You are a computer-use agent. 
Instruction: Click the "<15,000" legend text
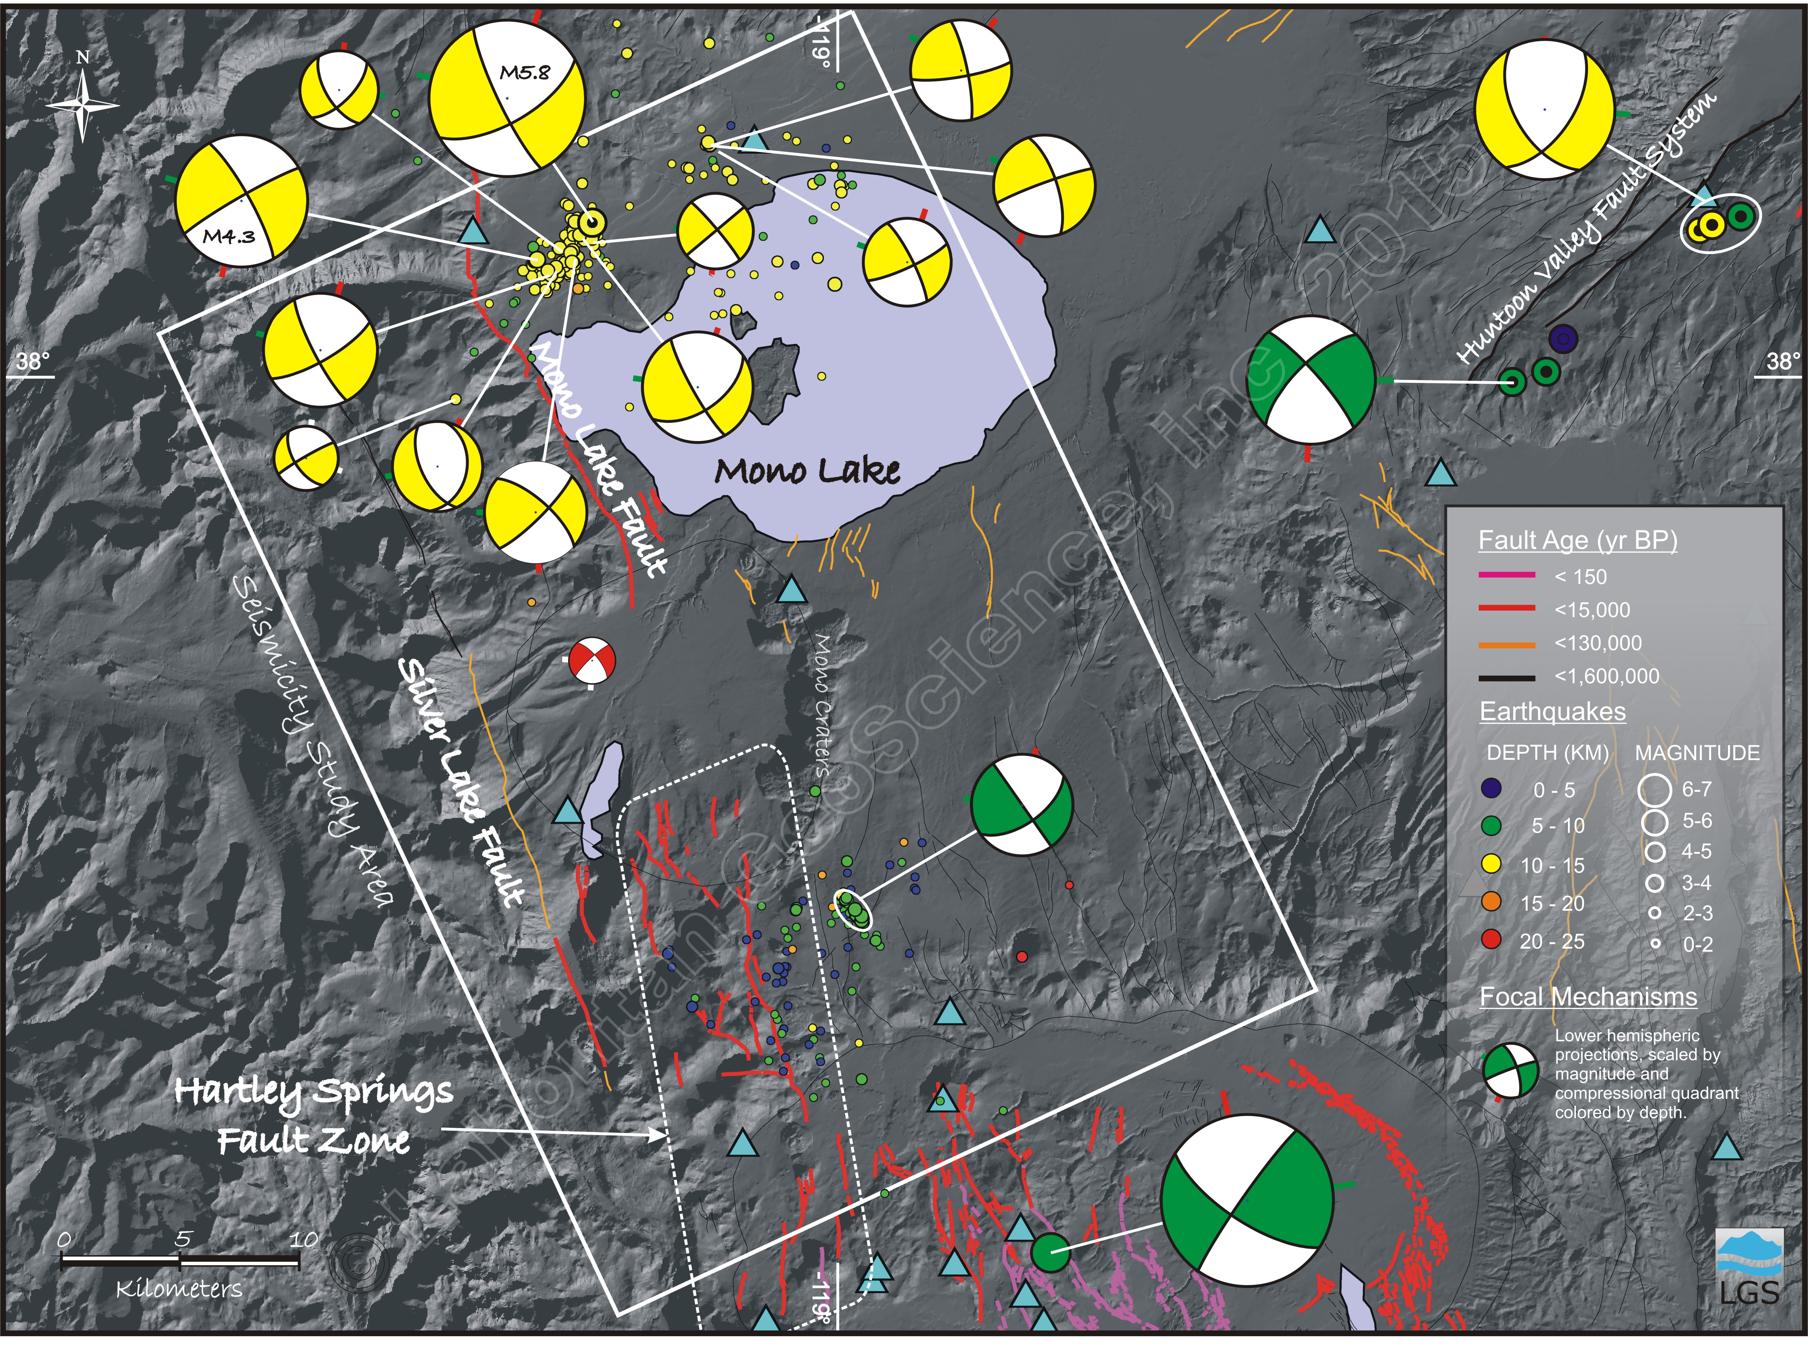click(x=1592, y=610)
